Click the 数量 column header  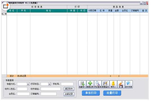click(x=110, y=11)
